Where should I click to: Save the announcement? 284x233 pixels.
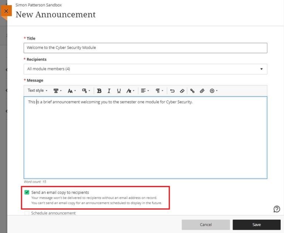tap(257, 224)
